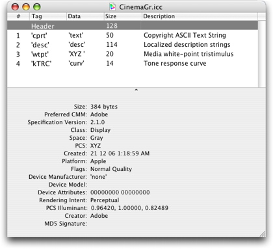Click 'Tone response curve' description
273x249 pixels.
[x=175, y=63]
